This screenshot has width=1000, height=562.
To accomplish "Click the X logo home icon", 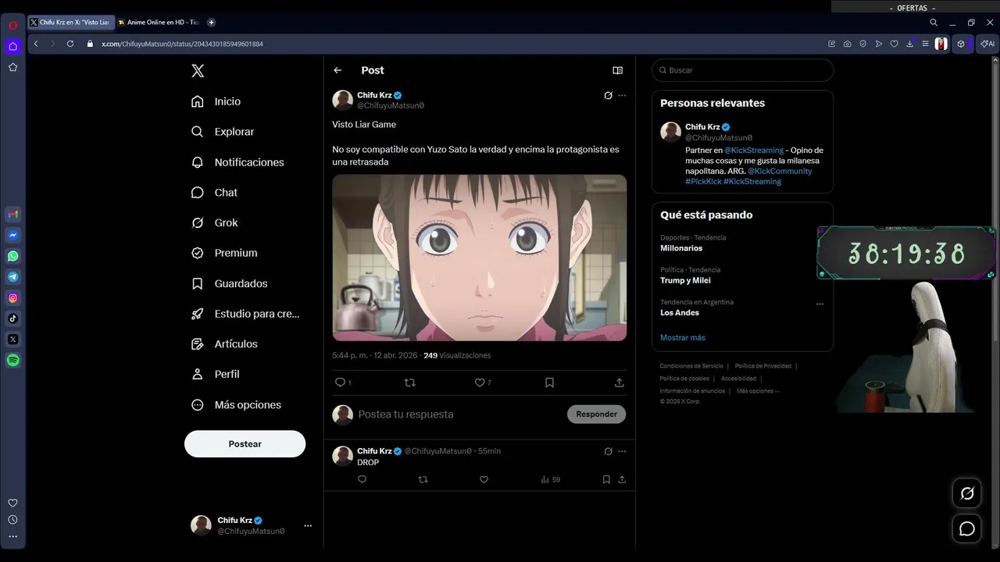I will tap(198, 71).
